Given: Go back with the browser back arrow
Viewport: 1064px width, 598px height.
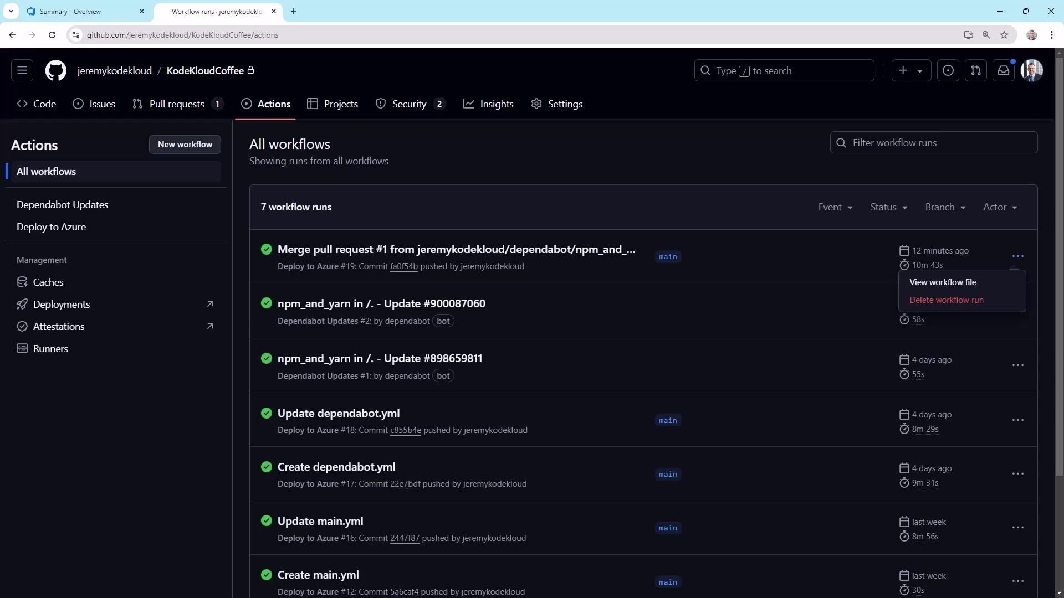Looking at the screenshot, I should [x=12, y=35].
